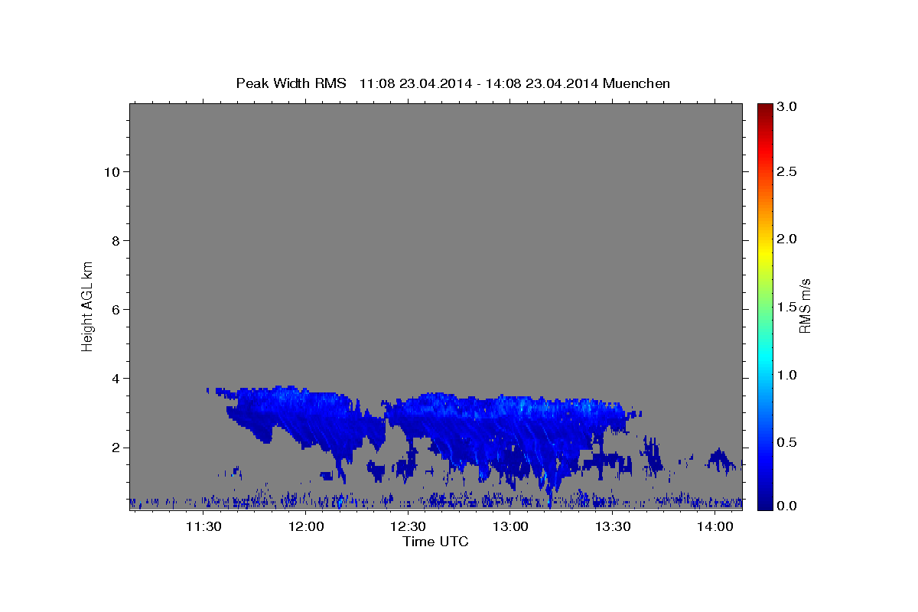Click the dark red top of the colorbar

coord(764,109)
